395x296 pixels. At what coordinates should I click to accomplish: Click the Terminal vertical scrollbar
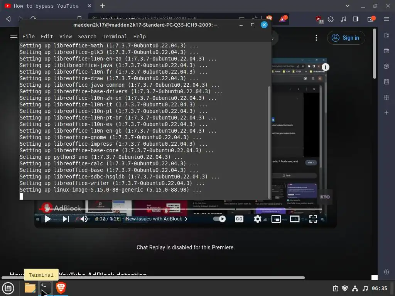coord(269,142)
